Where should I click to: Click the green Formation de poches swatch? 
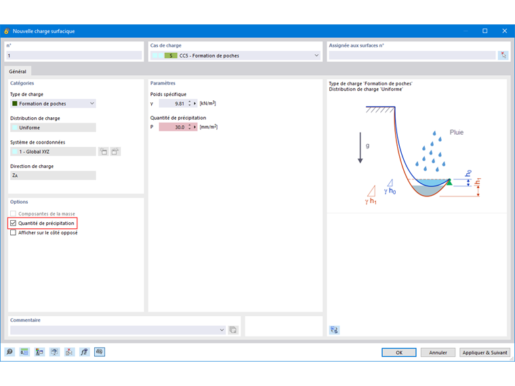14,104
